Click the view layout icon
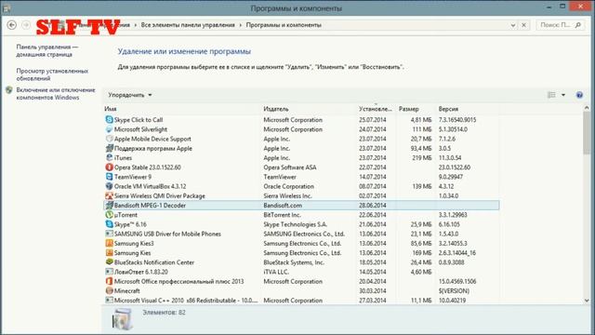This screenshot has height=335, width=595. click(x=551, y=95)
